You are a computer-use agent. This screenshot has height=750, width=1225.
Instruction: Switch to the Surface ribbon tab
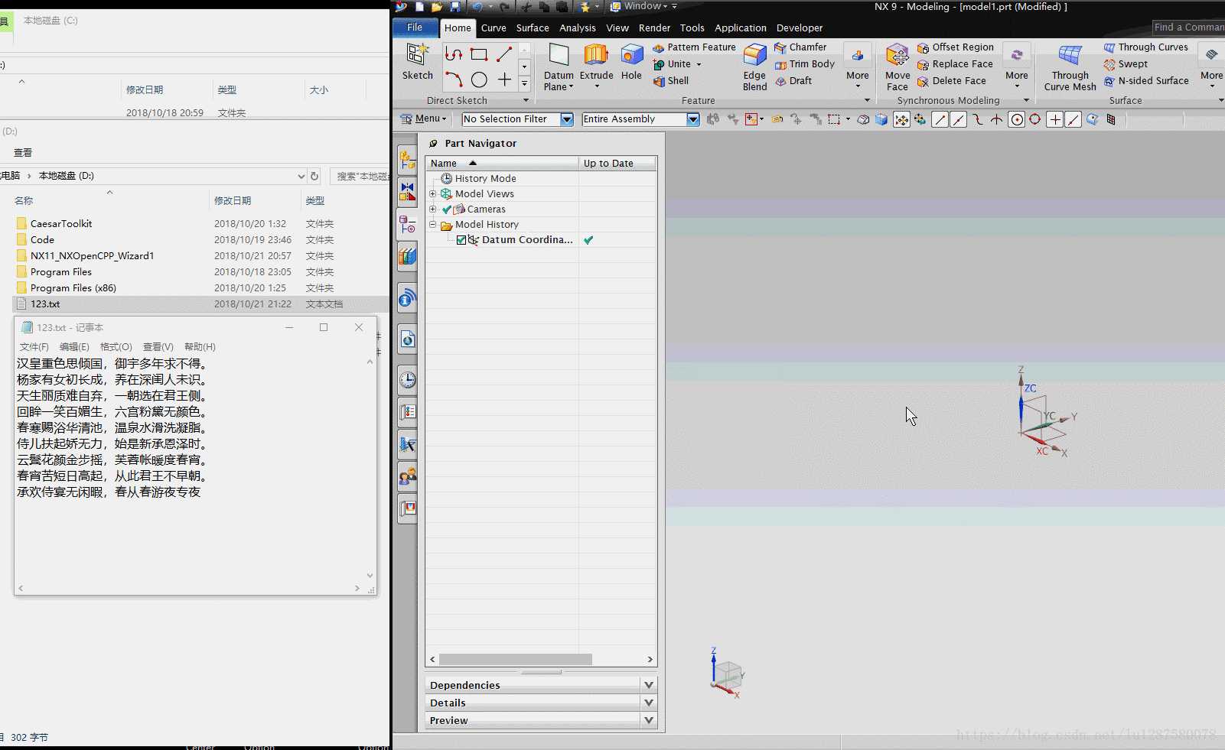533,28
